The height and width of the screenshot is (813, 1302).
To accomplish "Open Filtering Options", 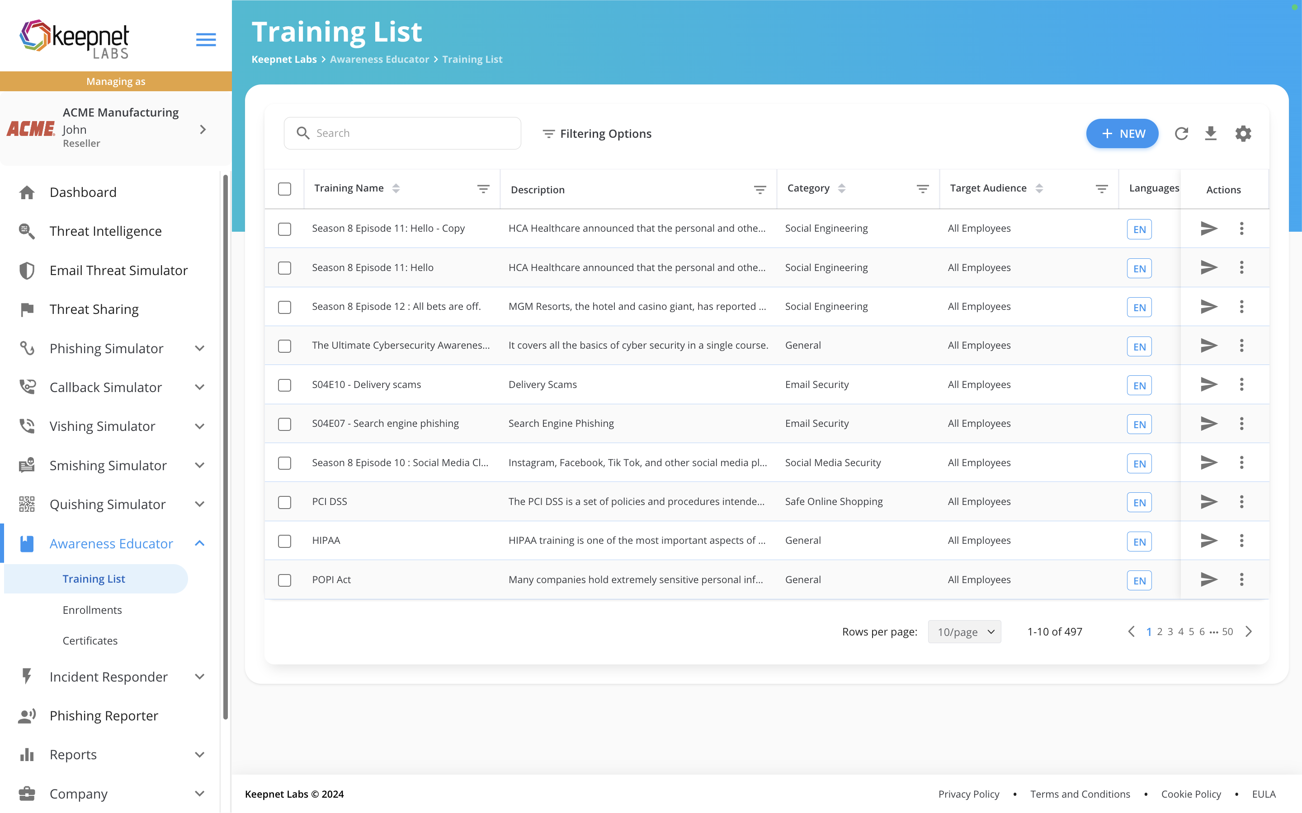I will click(597, 133).
